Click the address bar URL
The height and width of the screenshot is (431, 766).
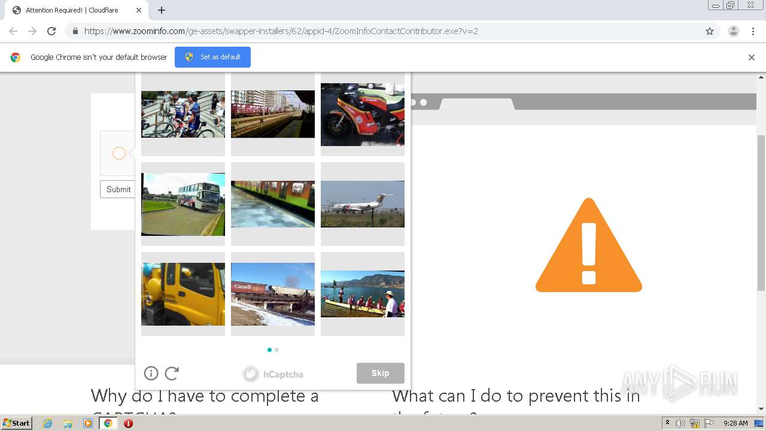pos(281,31)
